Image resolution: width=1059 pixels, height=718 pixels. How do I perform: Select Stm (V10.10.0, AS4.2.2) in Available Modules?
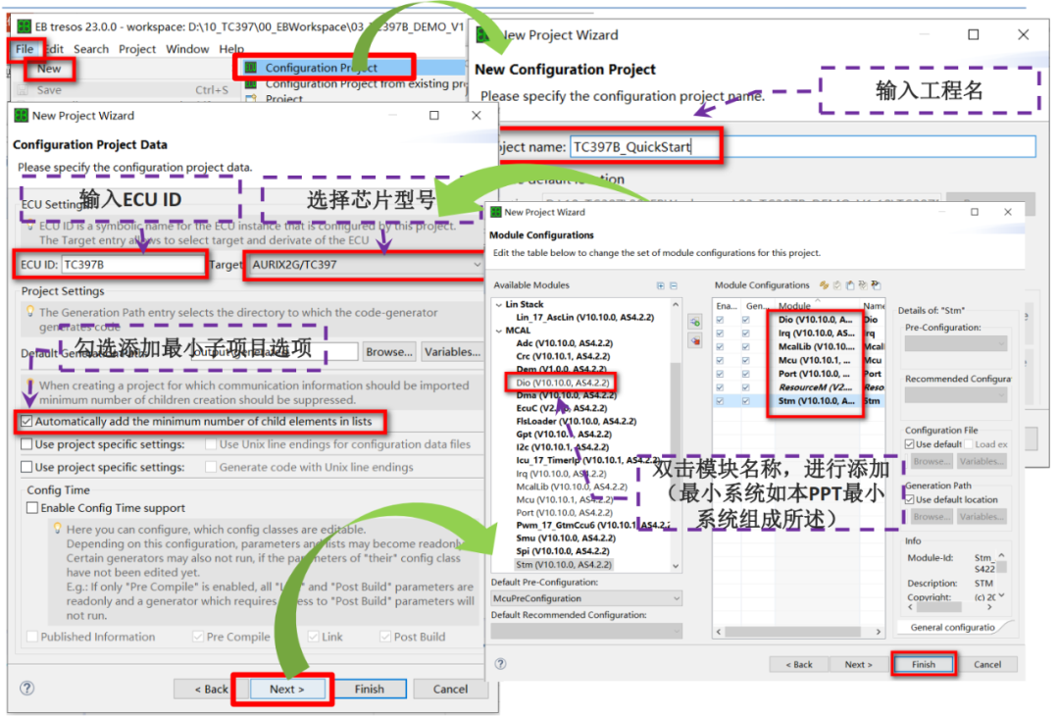coord(563,565)
